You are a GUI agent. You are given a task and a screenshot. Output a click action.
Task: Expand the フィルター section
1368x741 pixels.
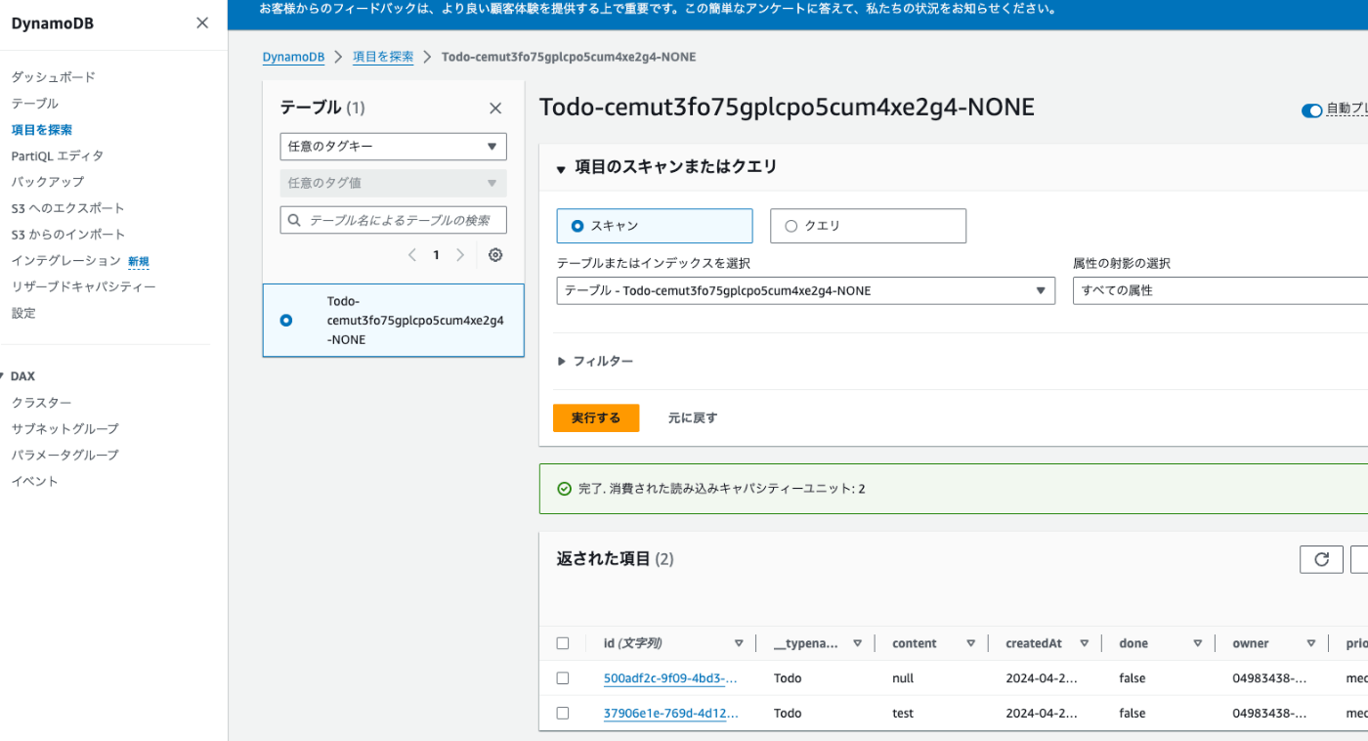point(595,361)
